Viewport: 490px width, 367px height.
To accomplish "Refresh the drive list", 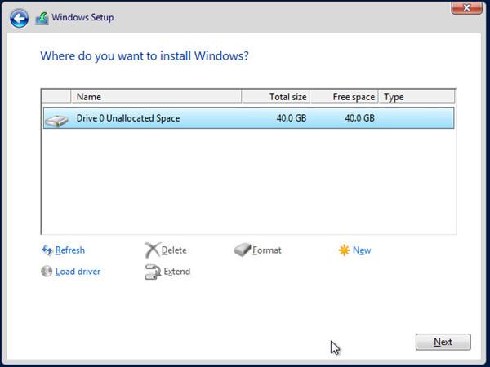I will coord(70,250).
